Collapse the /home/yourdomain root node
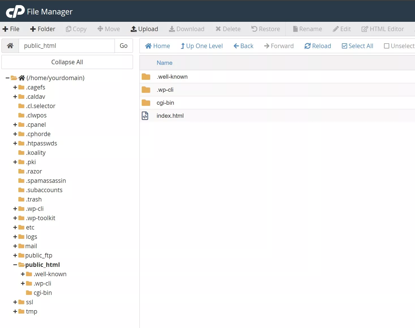 pyautogui.click(x=8, y=78)
